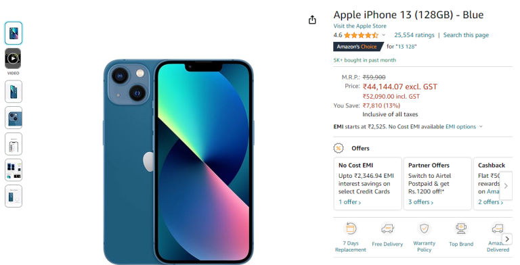Click Search this page link

(x=466, y=35)
